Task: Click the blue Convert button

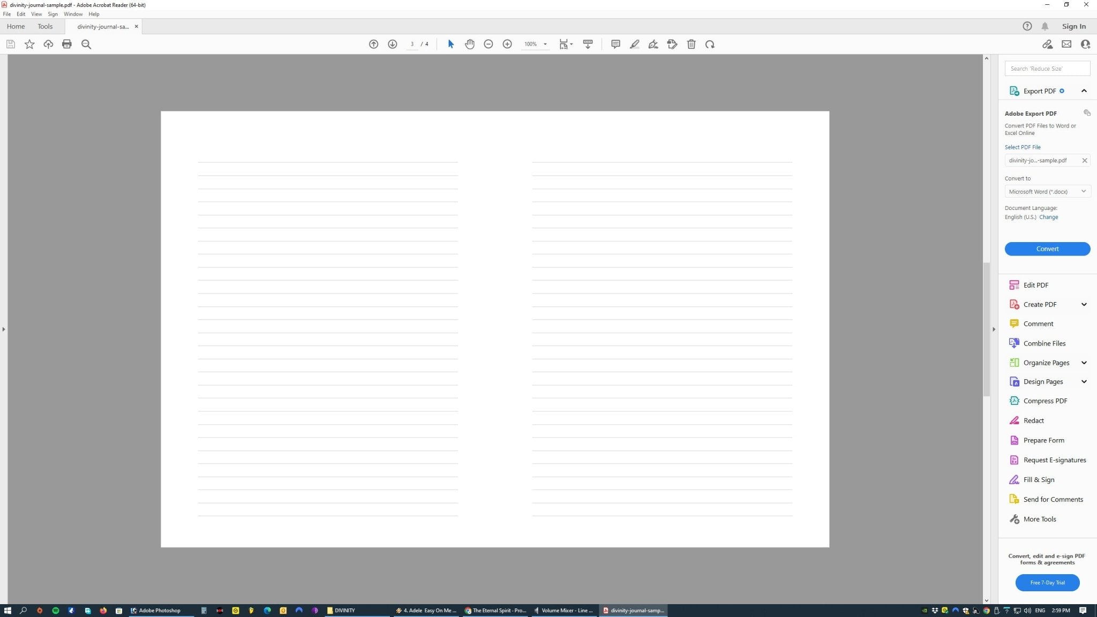Action: coord(1047,249)
